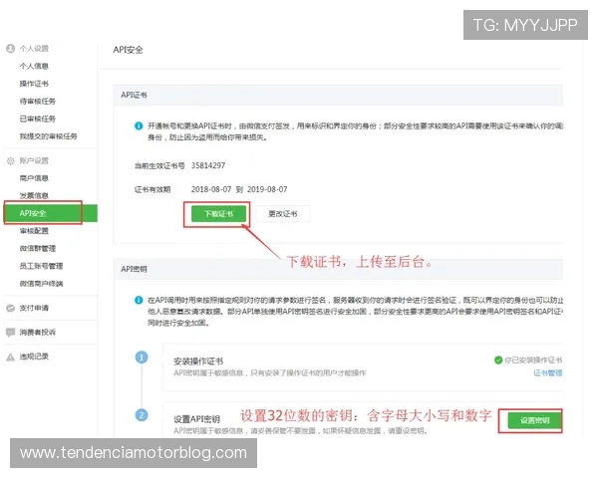The image size is (598, 478).
Task: Click the API证书 section header
Action: point(134,95)
